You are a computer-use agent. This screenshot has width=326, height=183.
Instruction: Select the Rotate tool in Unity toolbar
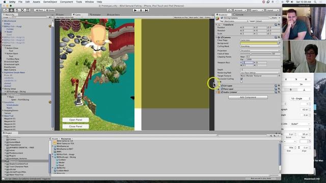coord(17,10)
